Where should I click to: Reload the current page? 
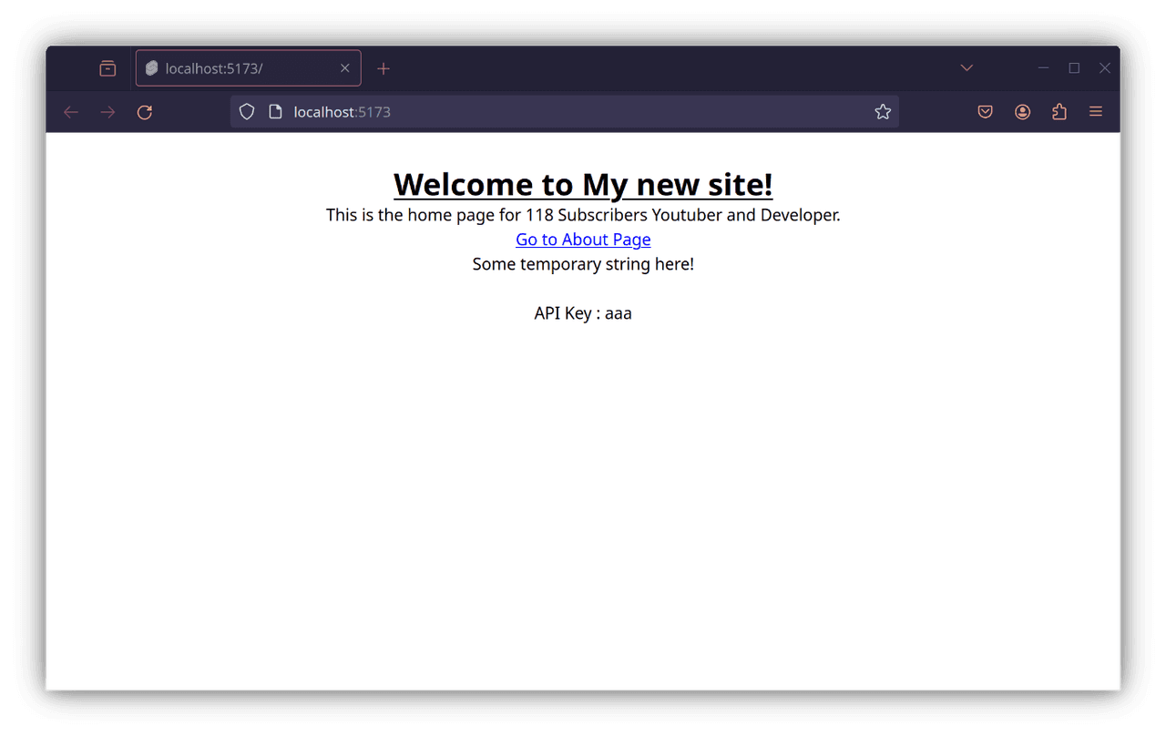(144, 112)
